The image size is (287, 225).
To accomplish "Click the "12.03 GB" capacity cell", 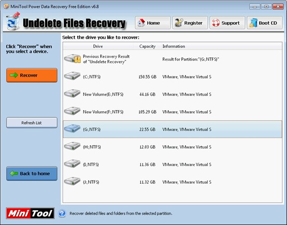I will click(147, 147).
